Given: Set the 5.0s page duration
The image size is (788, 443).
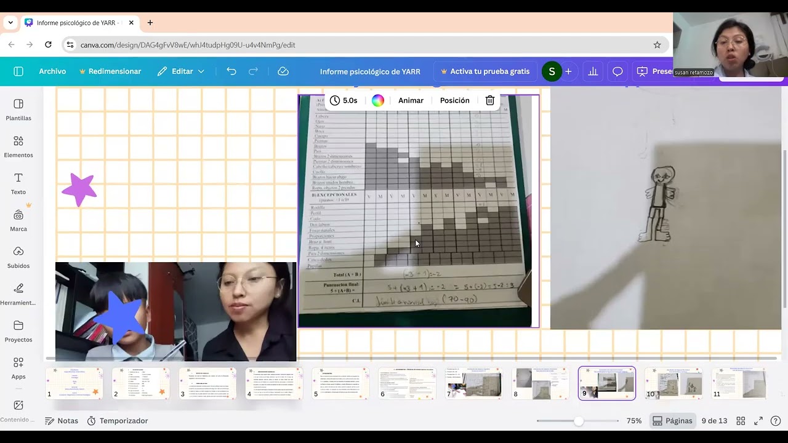Looking at the screenshot, I should pyautogui.click(x=344, y=100).
